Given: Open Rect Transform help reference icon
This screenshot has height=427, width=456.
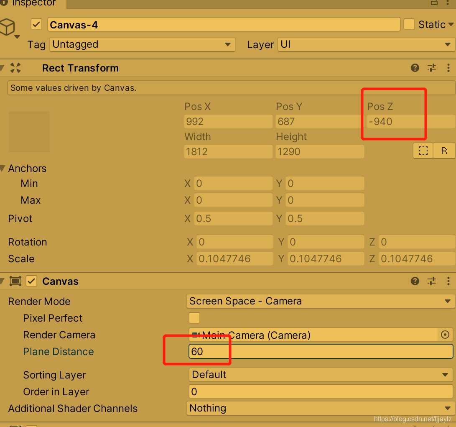Looking at the screenshot, I should pos(415,68).
